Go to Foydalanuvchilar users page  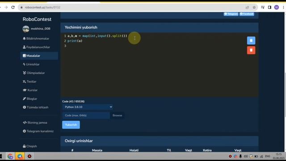[x=37, y=47]
